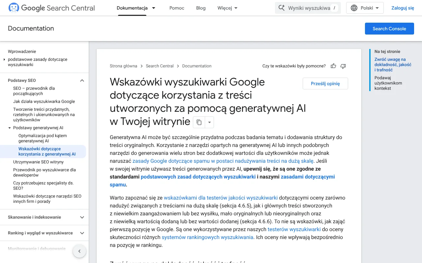Click the Search Console button
The height and width of the screenshot is (263, 422).
[389, 29]
